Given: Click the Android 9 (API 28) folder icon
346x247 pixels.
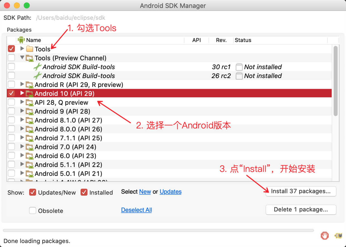Looking at the screenshot, I should [x=30, y=112].
